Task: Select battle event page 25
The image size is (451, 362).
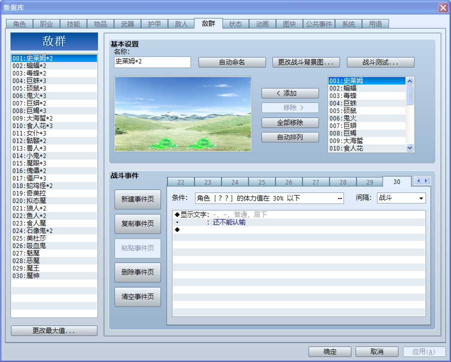Action: click(x=261, y=182)
